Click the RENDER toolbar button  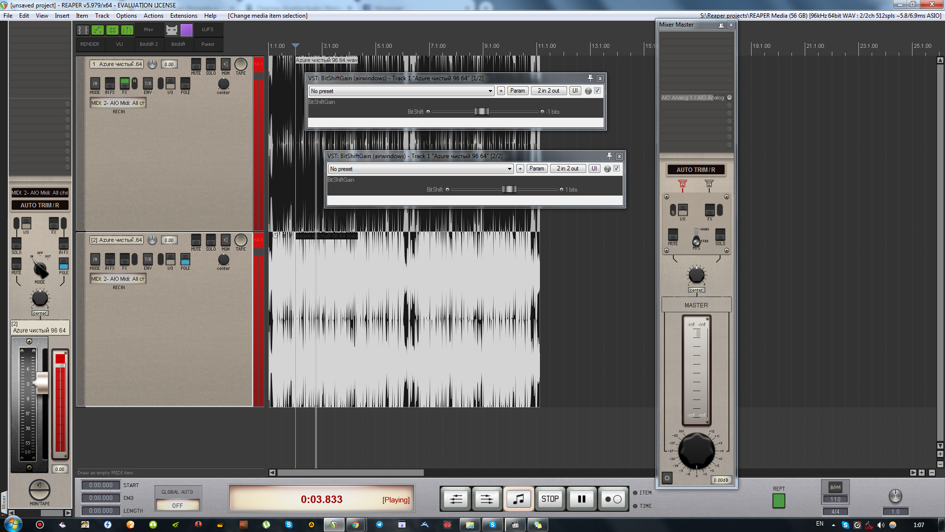(x=90, y=44)
